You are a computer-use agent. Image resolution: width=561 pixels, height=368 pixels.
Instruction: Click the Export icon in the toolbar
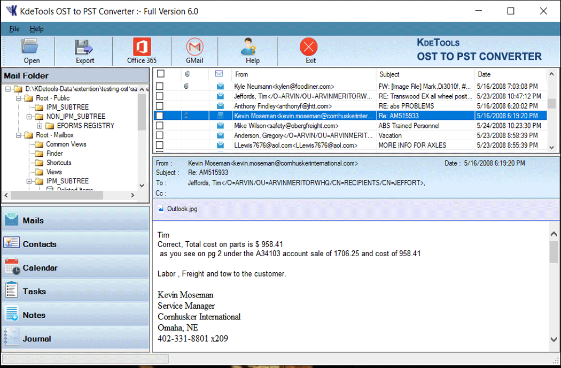pyautogui.click(x=84, y=50)
